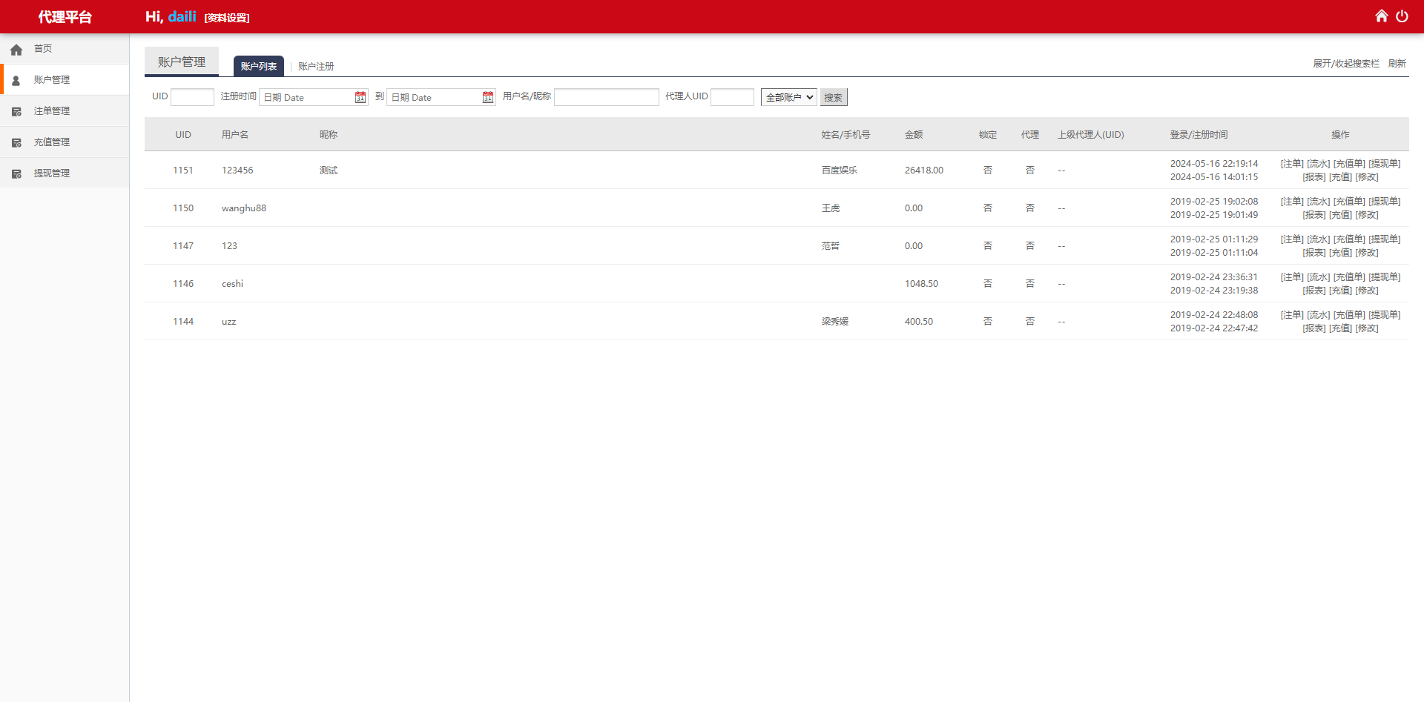Screen dimensions: 1424x702
Task: Open 提现管理 sidebar item
Action: point(65,173)
